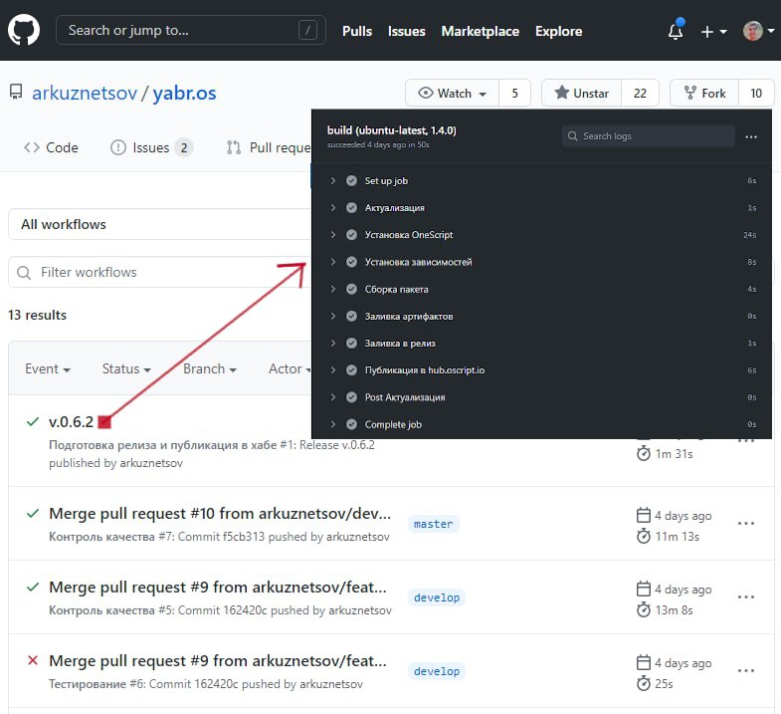Click the success check icon of 'Сборка пакета'
Viewport: 781px width, 714px height.
pos(351,289)
